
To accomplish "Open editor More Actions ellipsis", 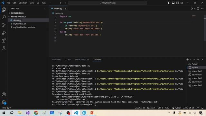I will (x=202, y=9).
